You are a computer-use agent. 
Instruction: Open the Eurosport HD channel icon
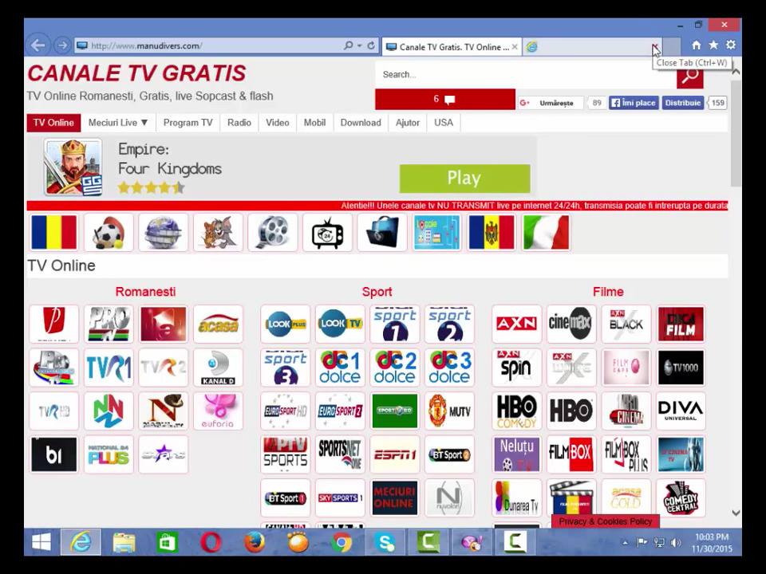(286, 411)
